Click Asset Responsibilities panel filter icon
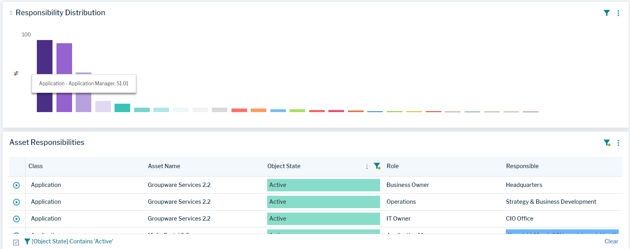The image size is (630, 249). pos(607,143)
